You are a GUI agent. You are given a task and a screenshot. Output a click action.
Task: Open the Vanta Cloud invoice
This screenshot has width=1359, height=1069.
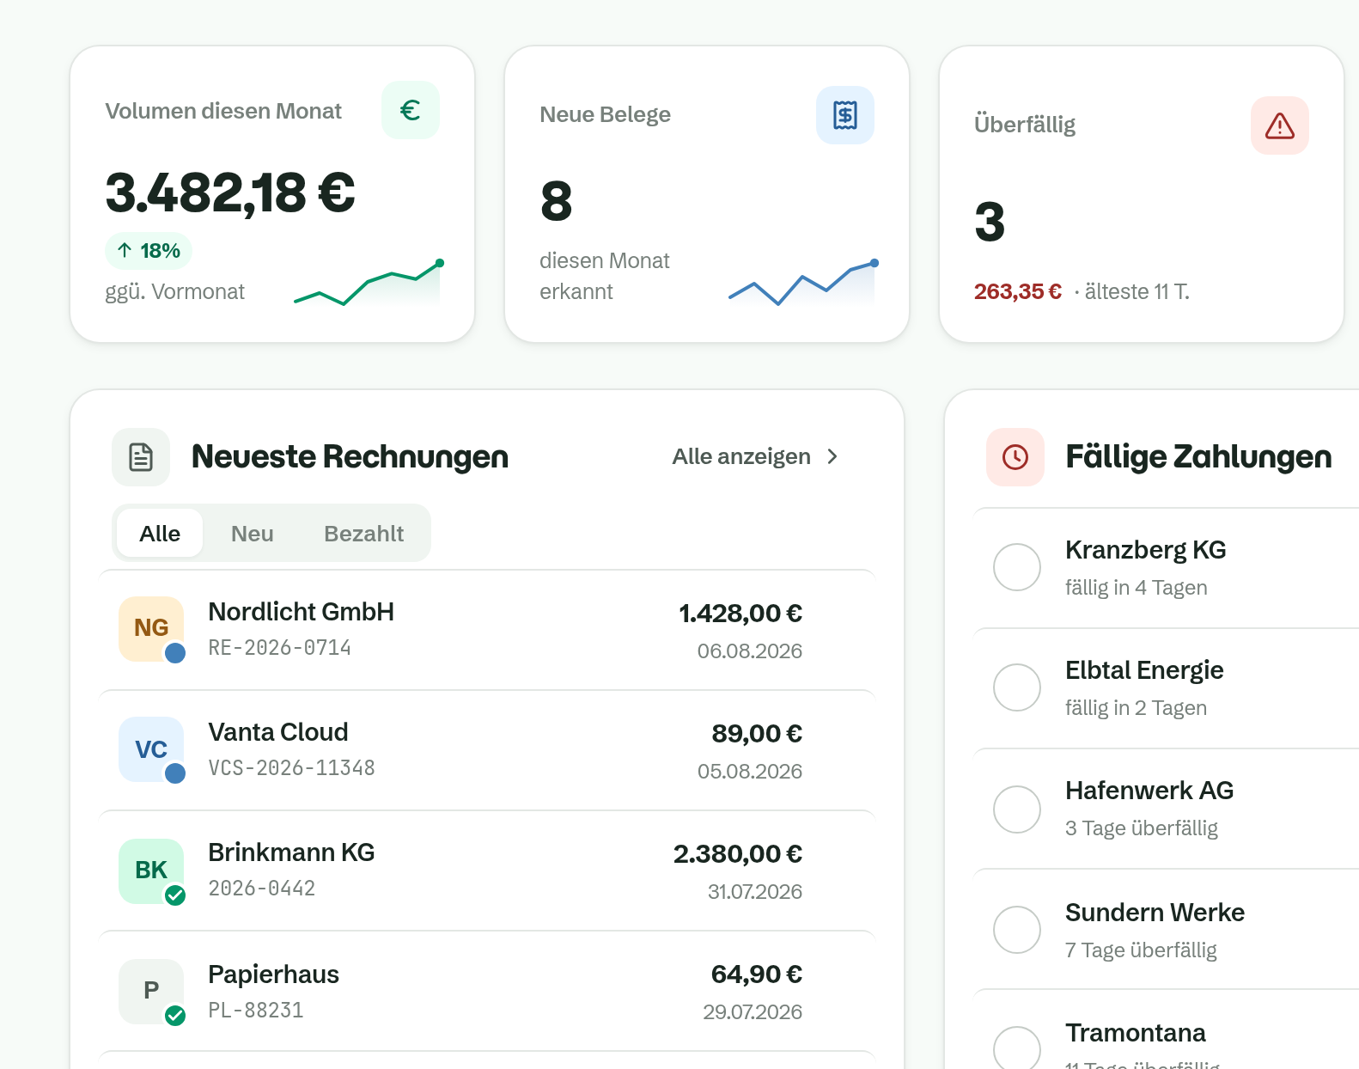[487, 750]
